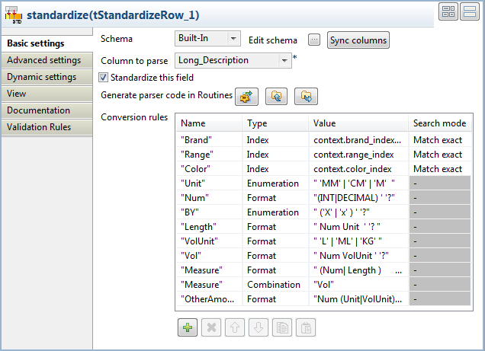Screen dimensions: 485x351
Task: Click the third icon beside Generate parser code
Action: pyautogui.click(x=306, y=97)
